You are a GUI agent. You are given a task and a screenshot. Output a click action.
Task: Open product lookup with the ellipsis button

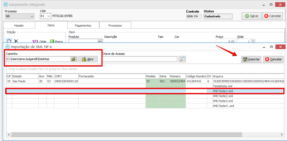tap(100, 41)
